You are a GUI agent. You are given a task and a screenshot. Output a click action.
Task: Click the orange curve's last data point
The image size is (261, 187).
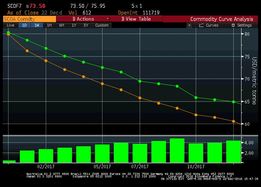233,121
